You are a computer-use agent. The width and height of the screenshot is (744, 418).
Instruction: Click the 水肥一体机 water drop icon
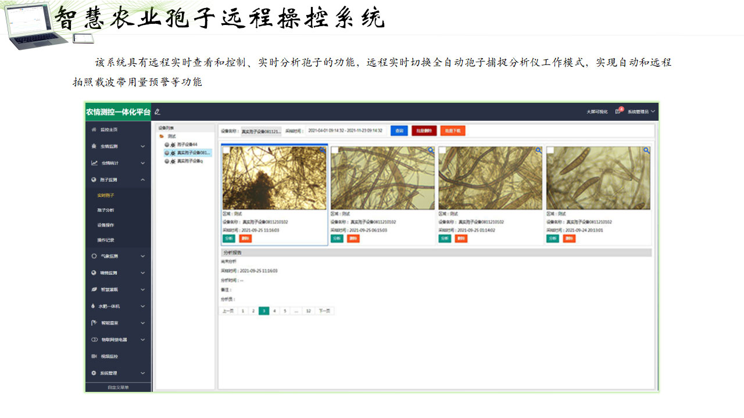coord(94,306)
